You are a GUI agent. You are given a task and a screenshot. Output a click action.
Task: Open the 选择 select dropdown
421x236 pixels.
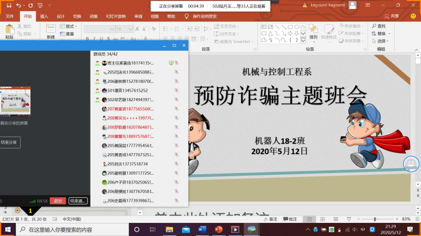(381, 41)
